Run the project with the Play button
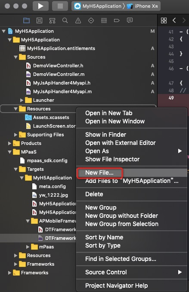Screen dimensions: 189x292 point(40,6)
